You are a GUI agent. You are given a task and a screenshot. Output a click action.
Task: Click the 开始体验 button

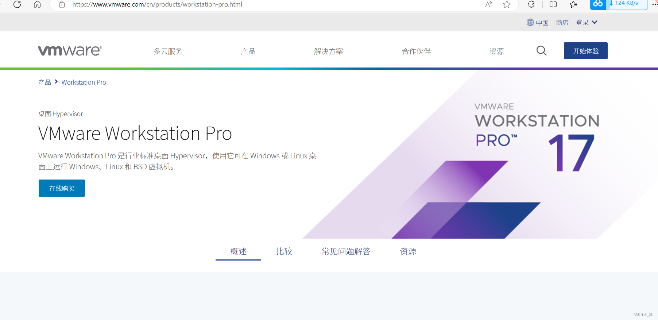[x=586, y=51]
